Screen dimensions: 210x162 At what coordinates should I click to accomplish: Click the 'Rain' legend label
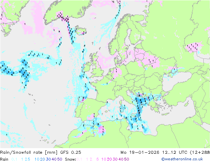(4, 159)
